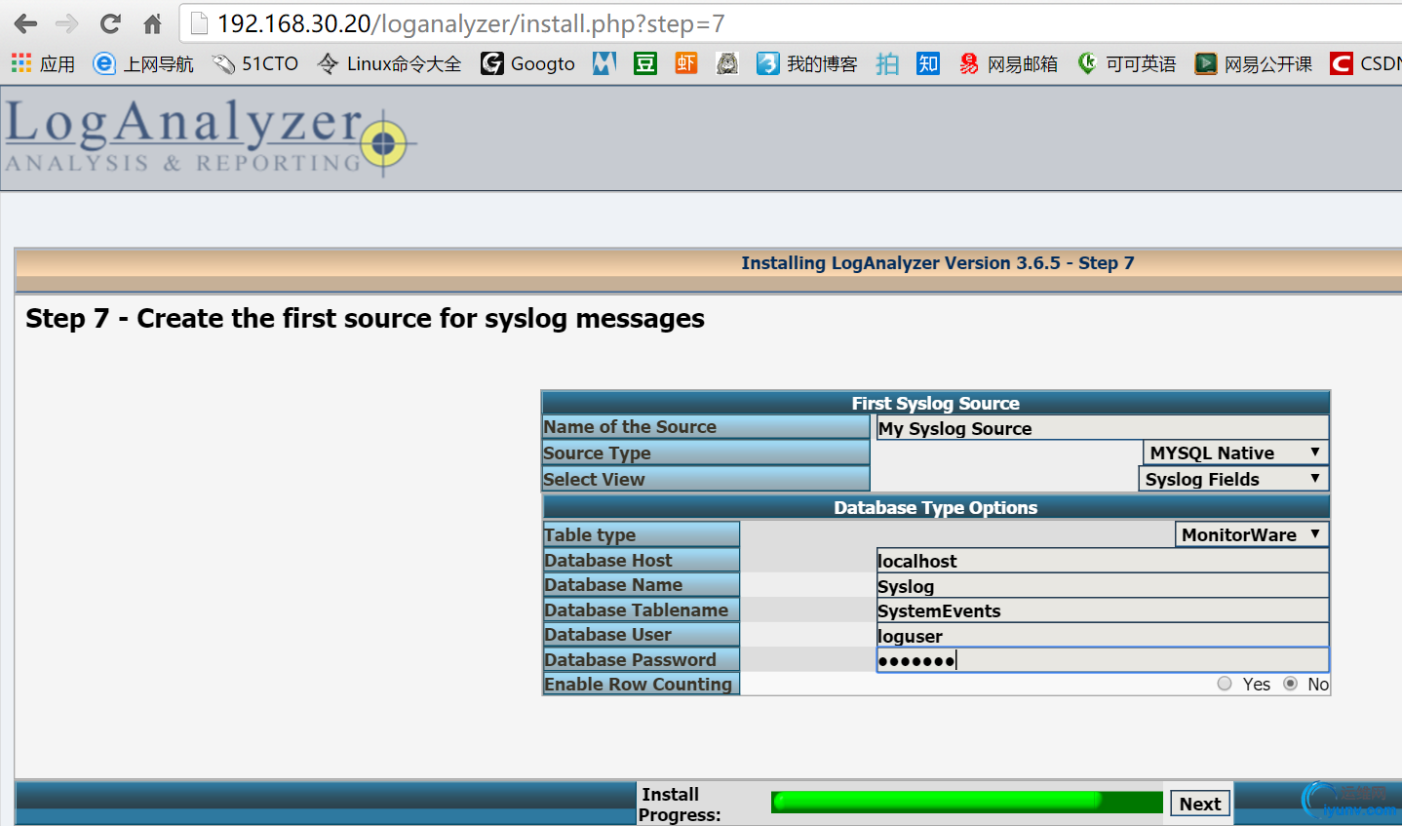Click the Install Progress bar

966,802
